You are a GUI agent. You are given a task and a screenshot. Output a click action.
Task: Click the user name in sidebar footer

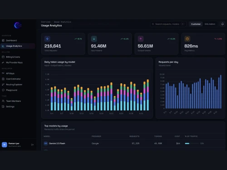pos(14,143)
